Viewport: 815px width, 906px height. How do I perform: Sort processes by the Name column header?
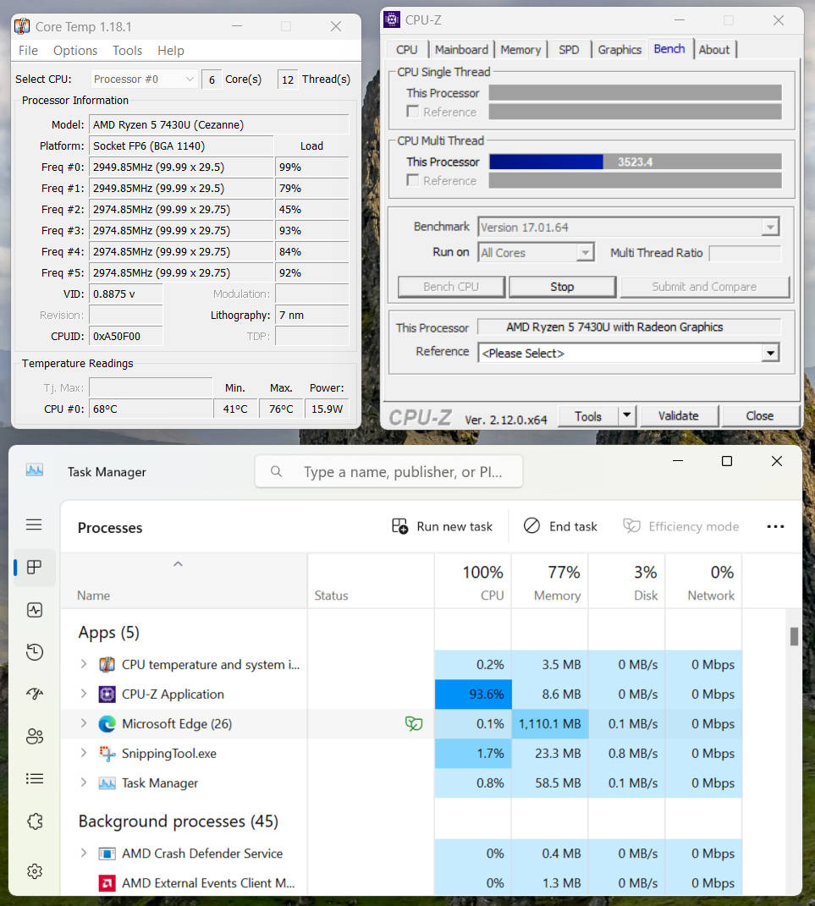[184, 580]
